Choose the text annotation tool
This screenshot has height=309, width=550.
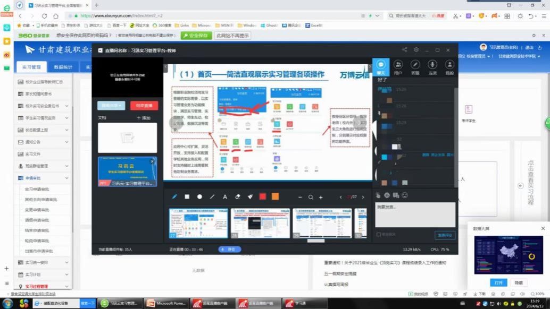[x=225, y=196]
